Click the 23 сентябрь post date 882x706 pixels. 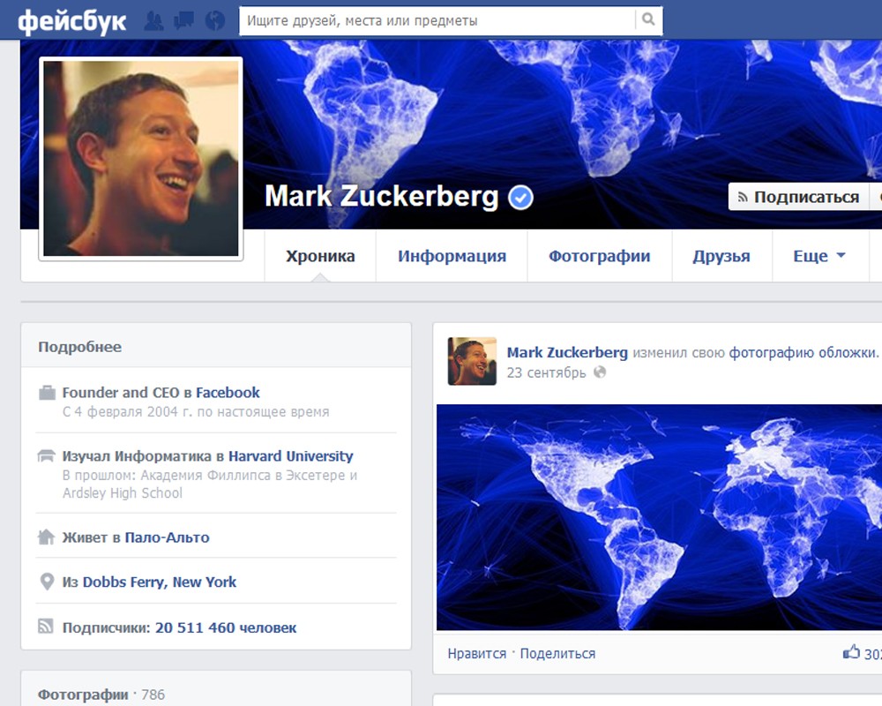click(x=546, y=372)
